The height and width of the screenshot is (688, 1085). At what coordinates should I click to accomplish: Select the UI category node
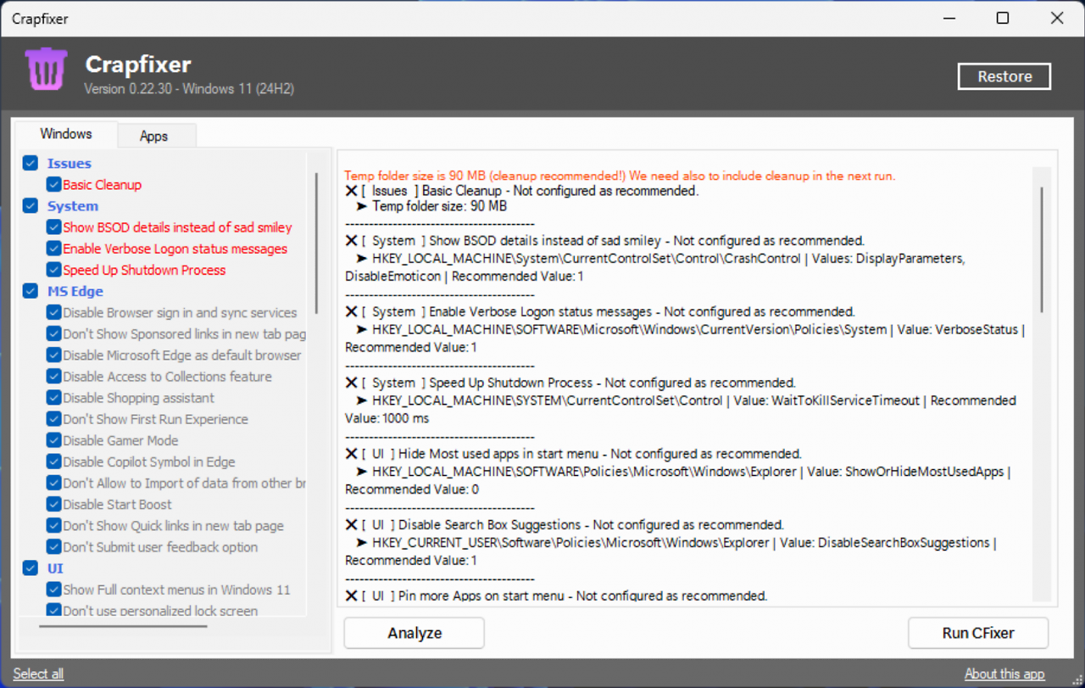pos(55,568)
